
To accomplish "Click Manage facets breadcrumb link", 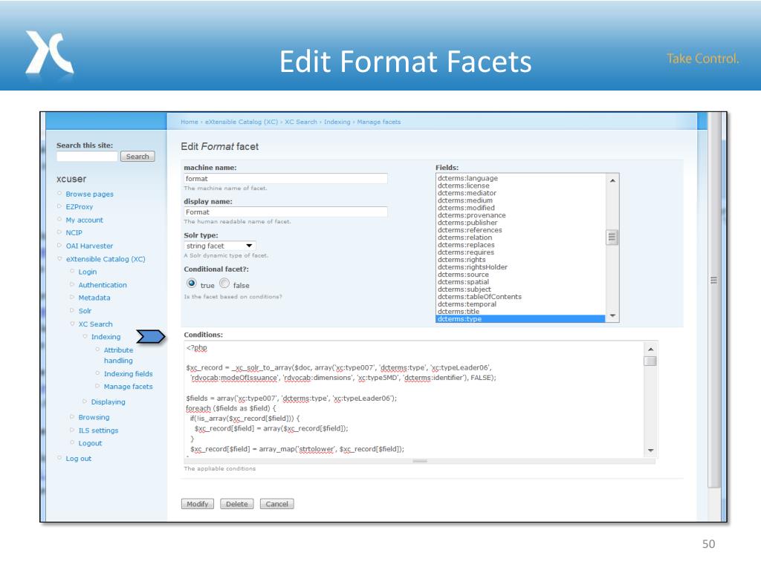I will click(378, 122).
